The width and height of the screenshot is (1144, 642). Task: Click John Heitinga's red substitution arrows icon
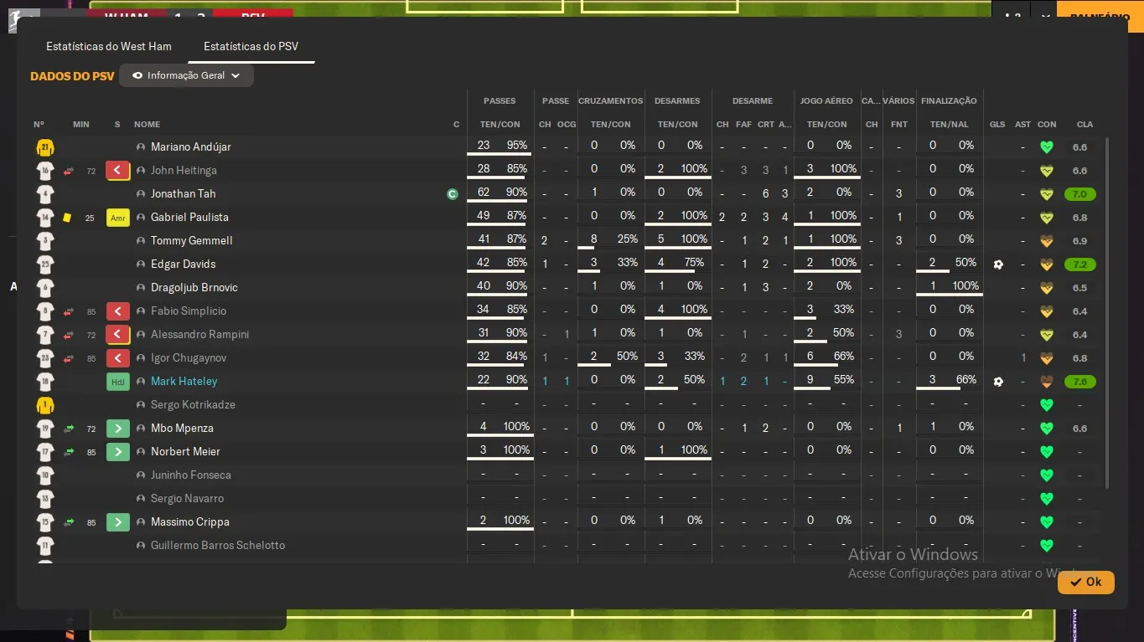click(x=69, y=171)
